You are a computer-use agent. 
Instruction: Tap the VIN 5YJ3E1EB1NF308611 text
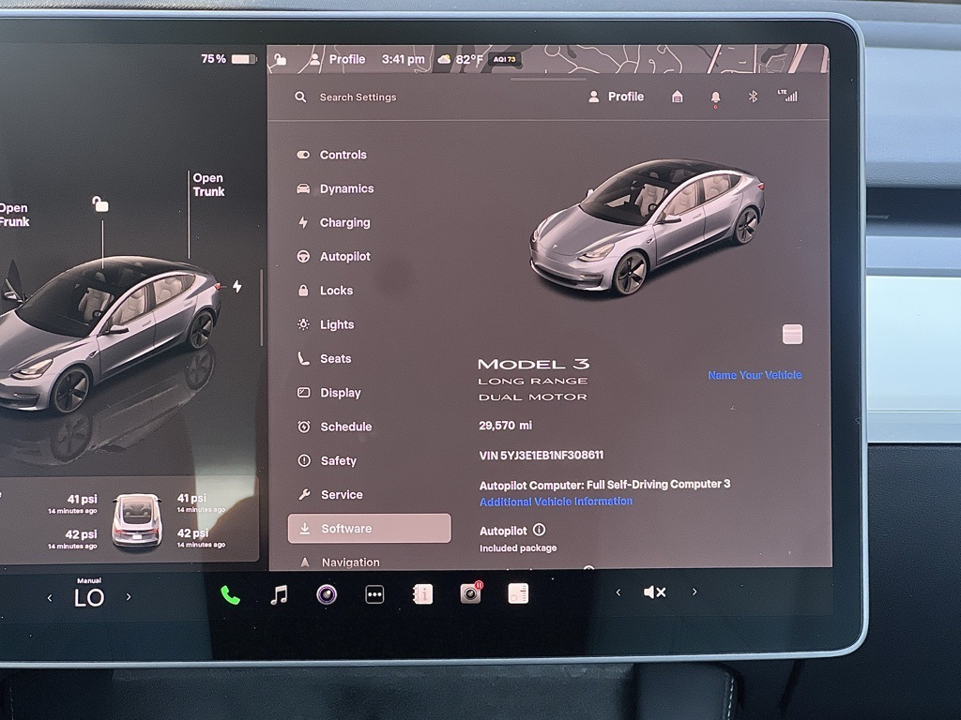[542, 456]
